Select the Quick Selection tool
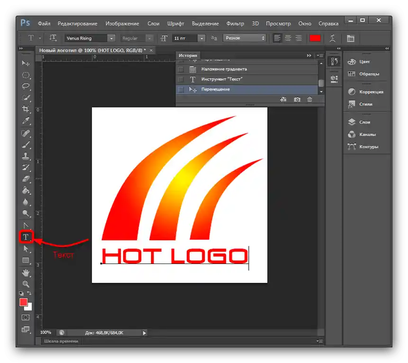This screenshot has height=363, width=408. [26, 98]
